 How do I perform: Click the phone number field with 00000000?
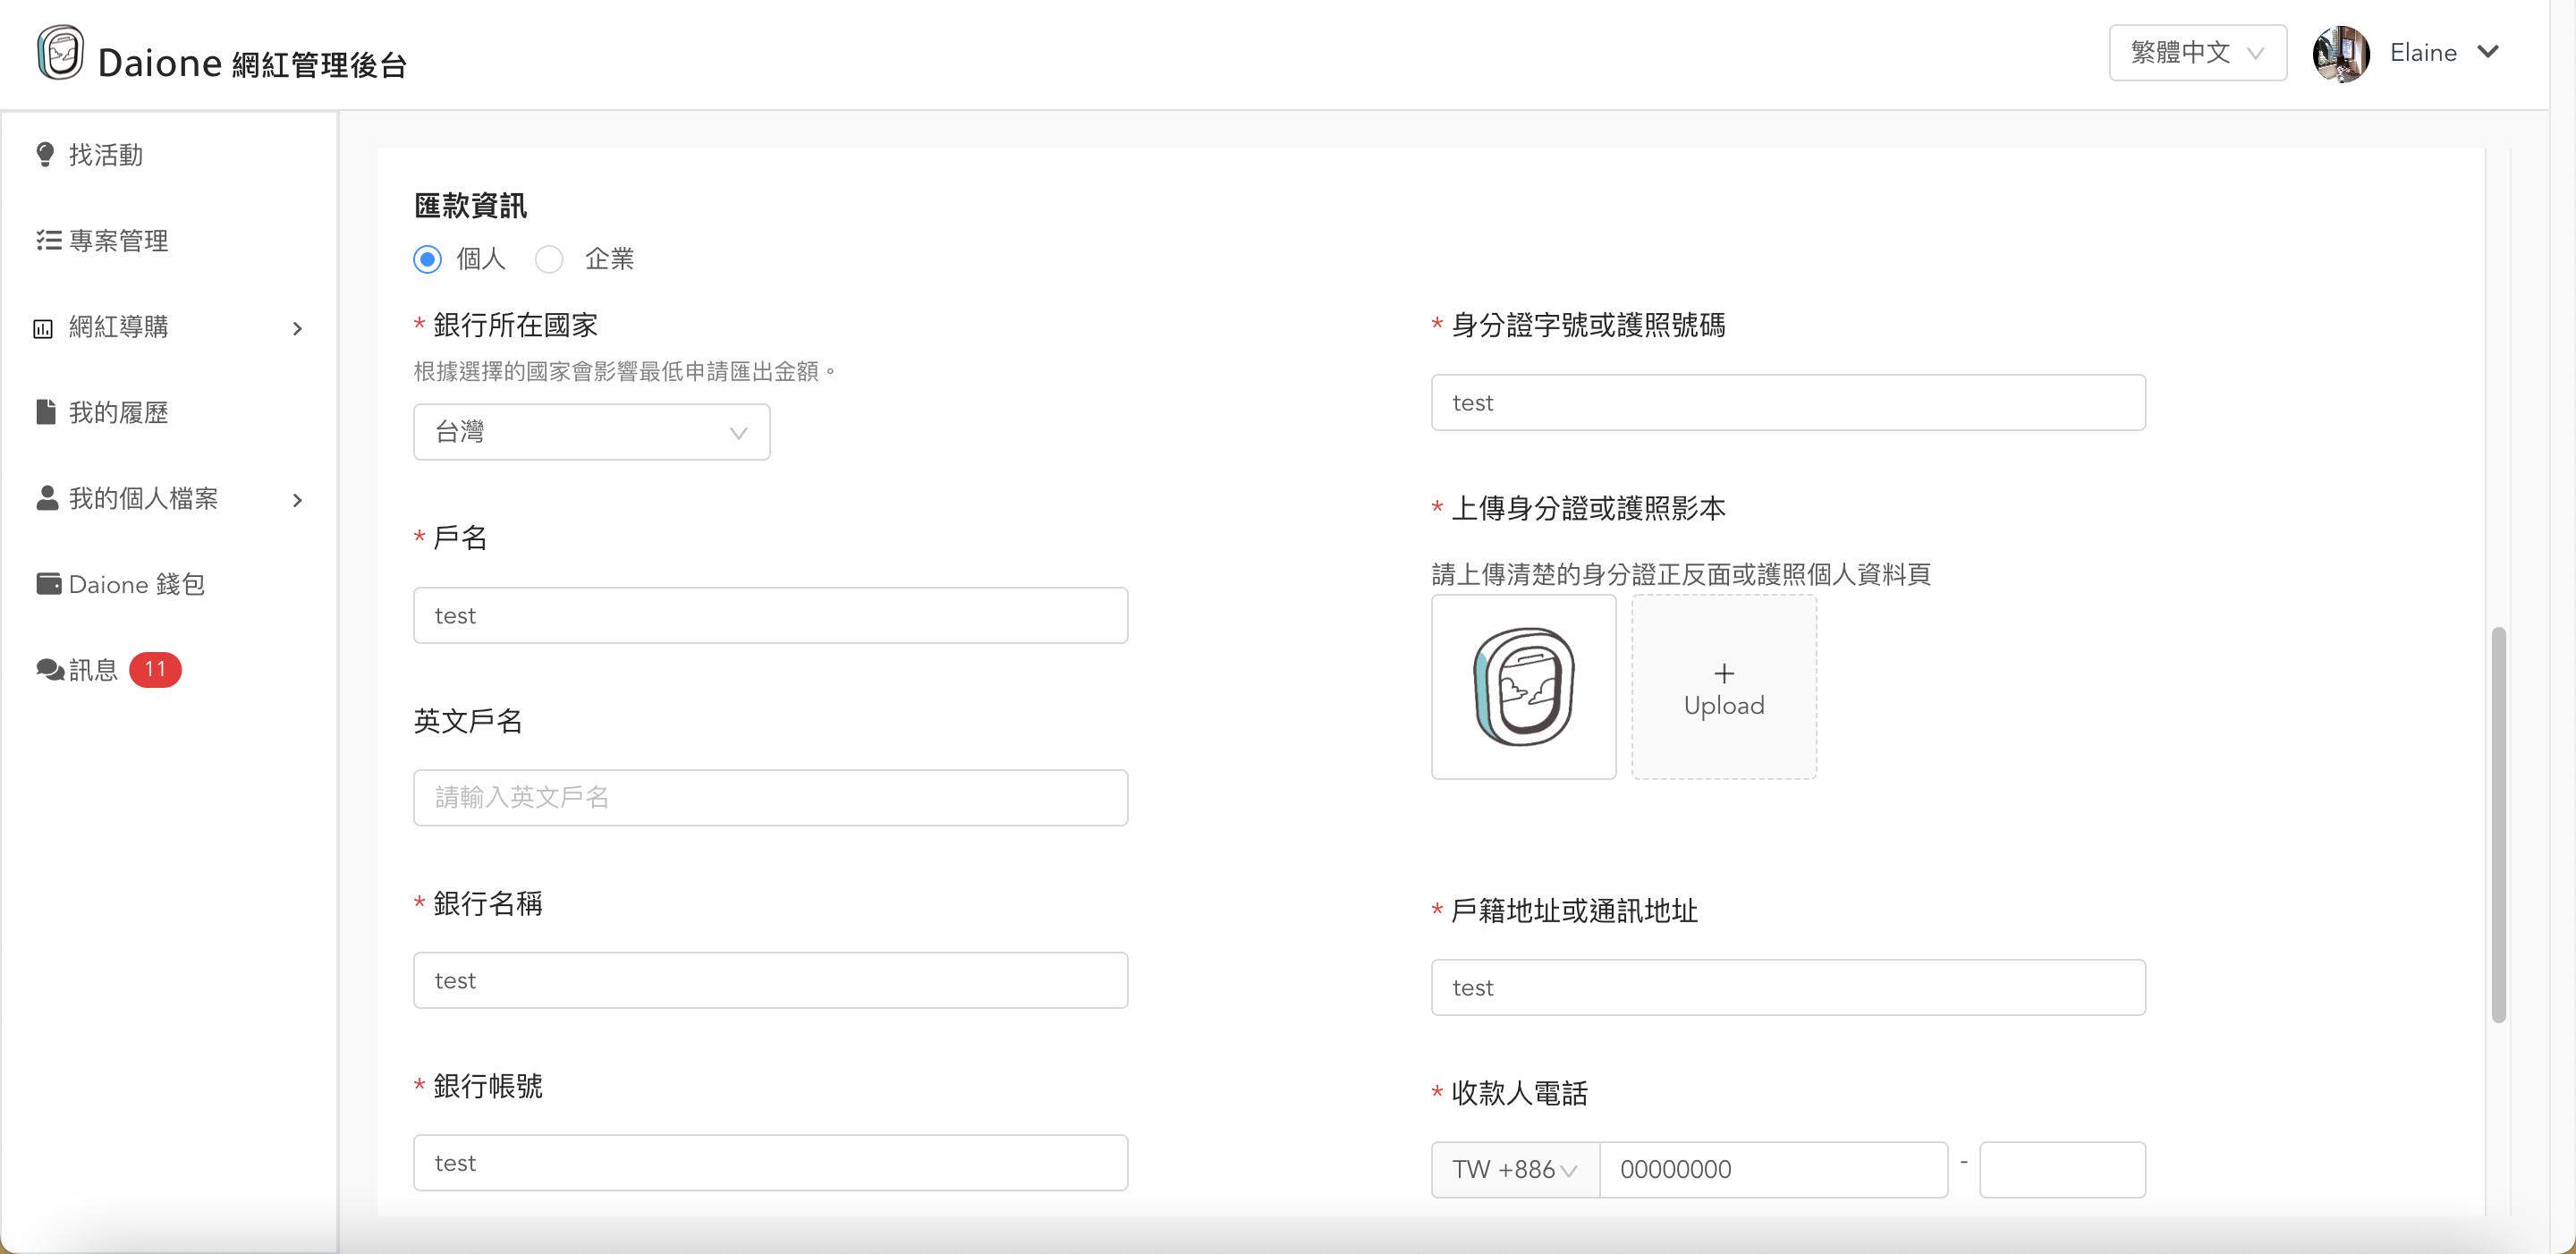(x=1774, y=1169)
